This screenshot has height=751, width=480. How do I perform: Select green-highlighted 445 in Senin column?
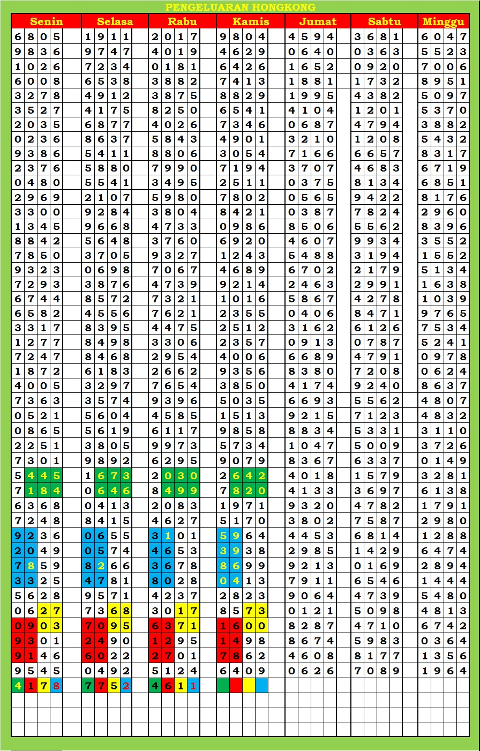(x=44, y=475)
